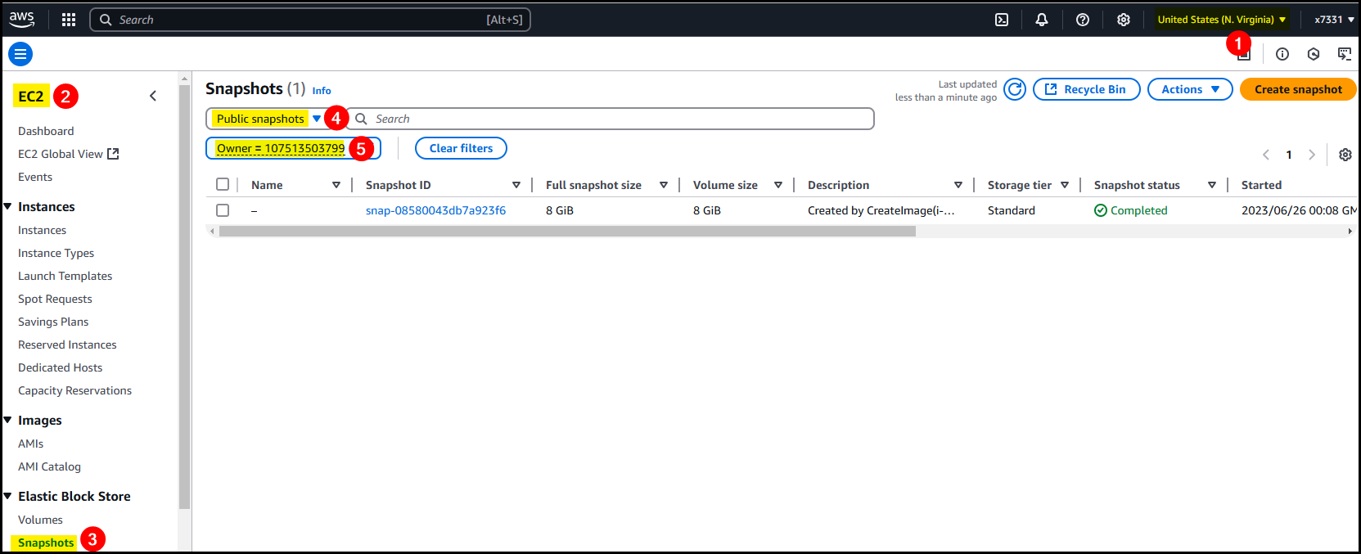Go to next page of results
This screenshot has width=1361, height=554.
click(1312, 155)
